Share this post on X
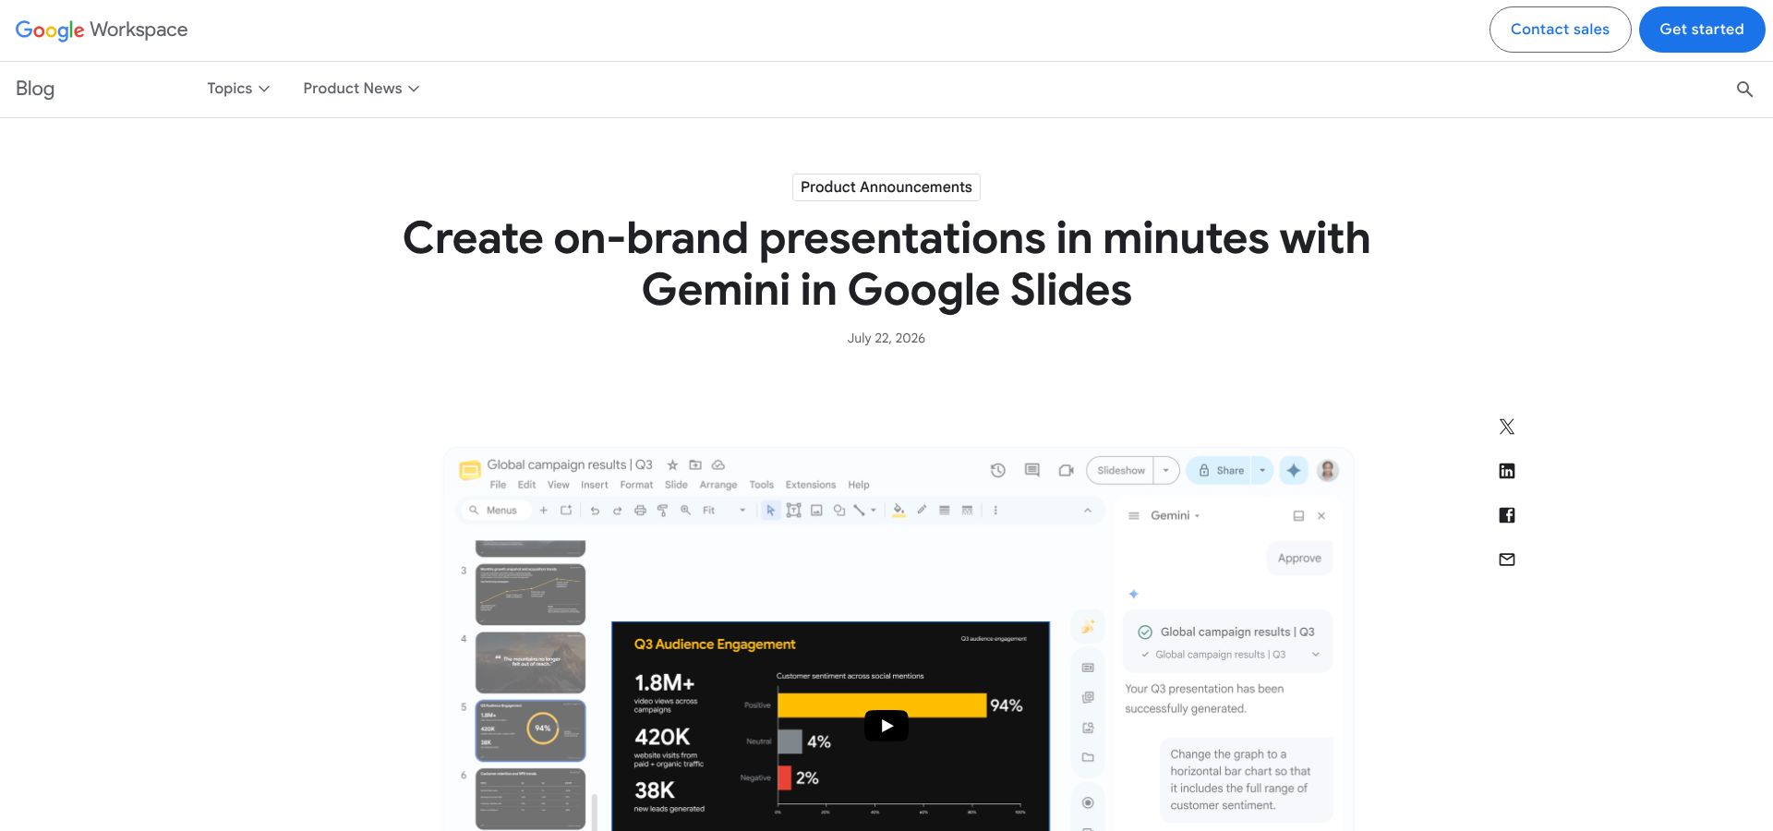 click(x=1507, y=427)
